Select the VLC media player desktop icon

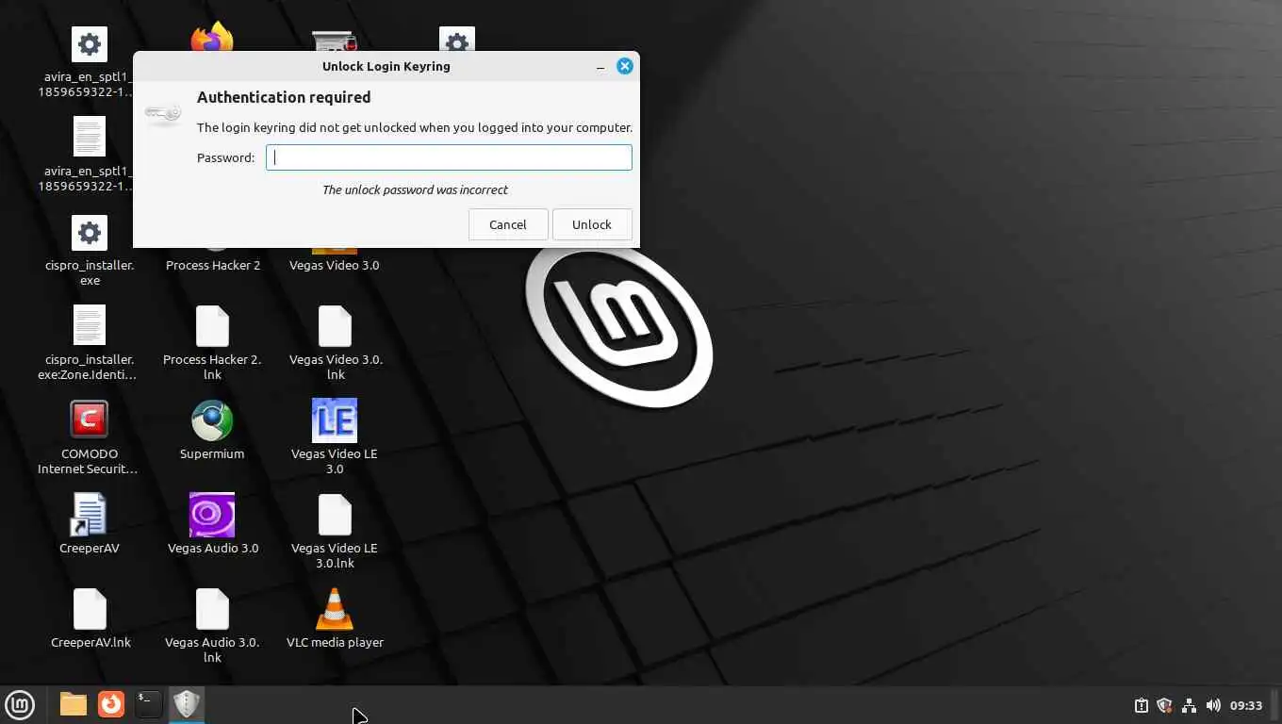335,609
